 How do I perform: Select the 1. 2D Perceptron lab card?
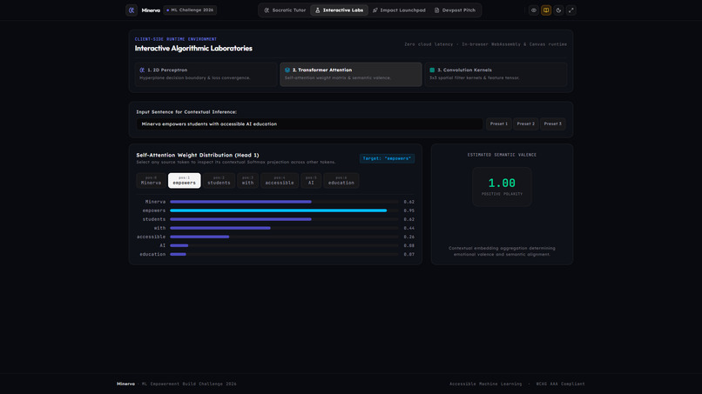click(x=206, y=74)
